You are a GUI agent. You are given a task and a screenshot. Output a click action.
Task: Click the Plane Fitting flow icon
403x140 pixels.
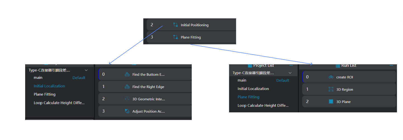[176, 37]
